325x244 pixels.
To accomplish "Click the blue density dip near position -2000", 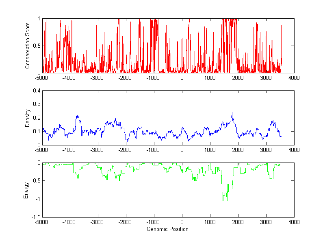I will [127, 141].
